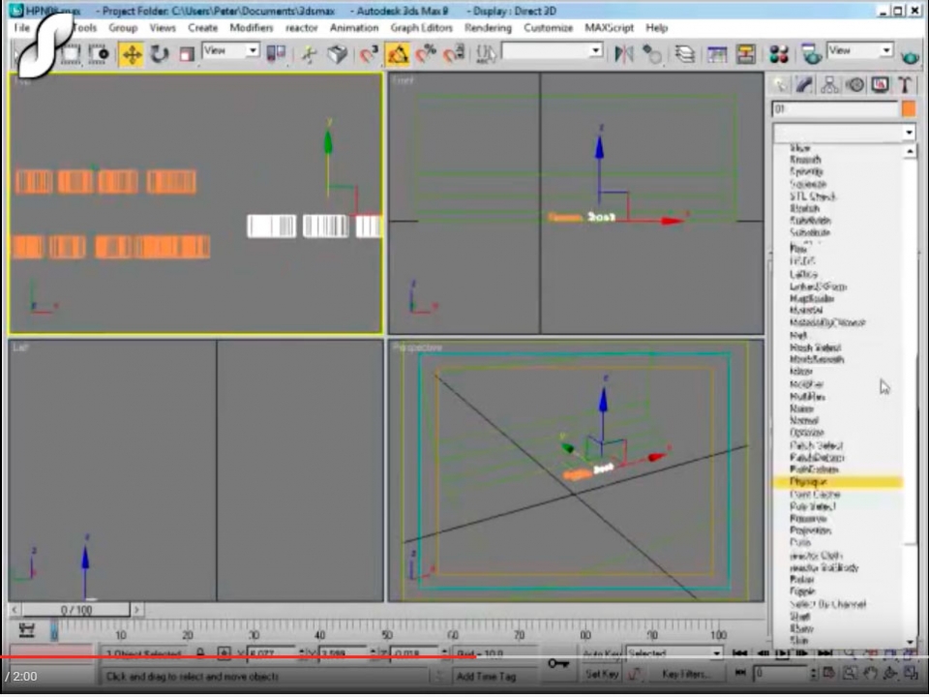Open the Graph Editors menu
Screen dimensions: 929x697
click(421, 28)
